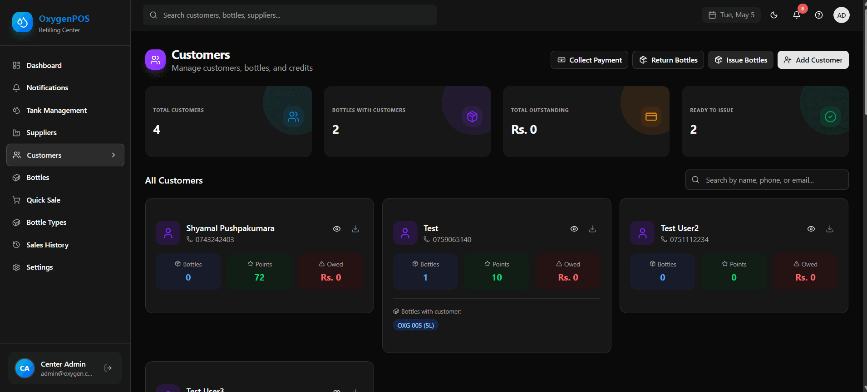867x392 pixels.
Task: Expand the Customers sidebar chevron
Action: pyautogui.click(x=113, y=155)
